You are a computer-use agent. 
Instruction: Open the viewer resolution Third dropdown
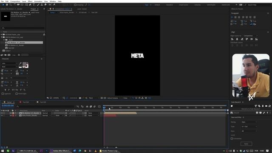[x=94, y=98]
